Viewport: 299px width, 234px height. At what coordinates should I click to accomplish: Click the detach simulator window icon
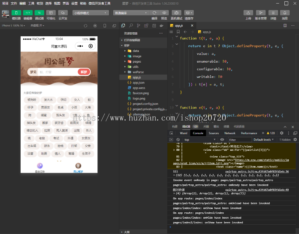[x=114, y=26]
